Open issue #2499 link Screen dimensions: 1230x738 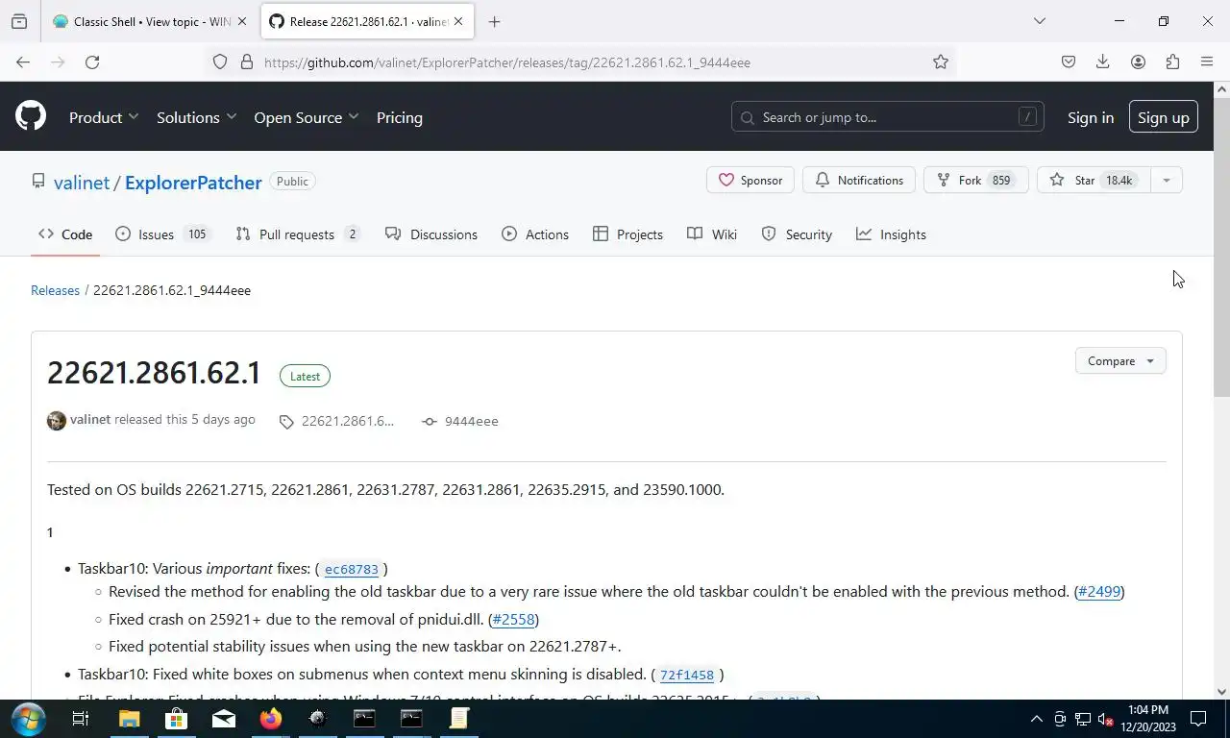pyautogui.click(x=1099, y=591)
